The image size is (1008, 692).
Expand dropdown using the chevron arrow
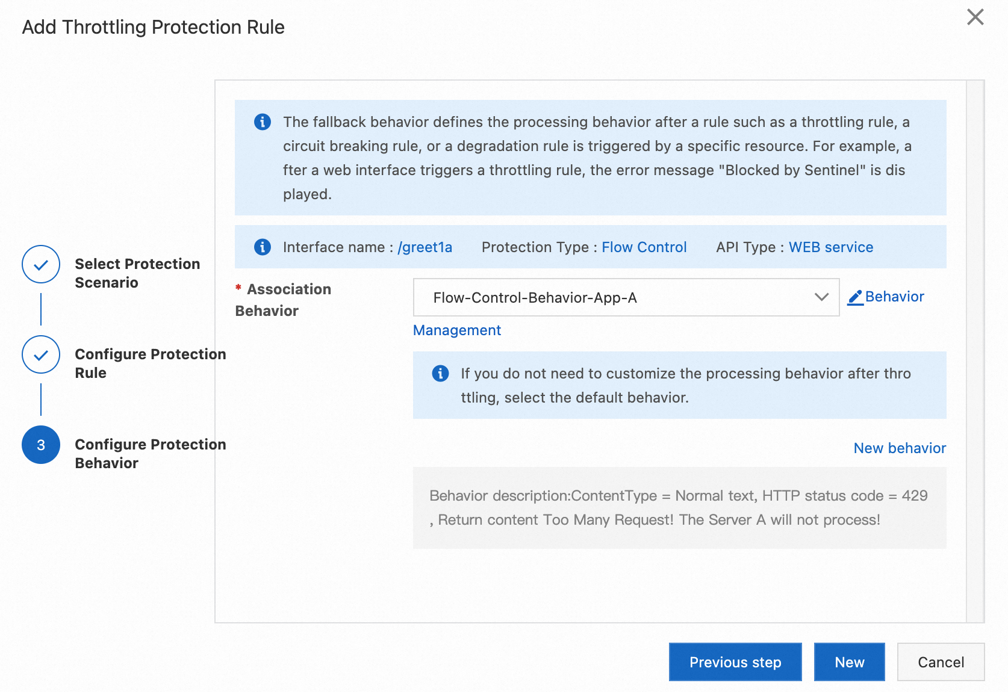click(x=821, y=297)
